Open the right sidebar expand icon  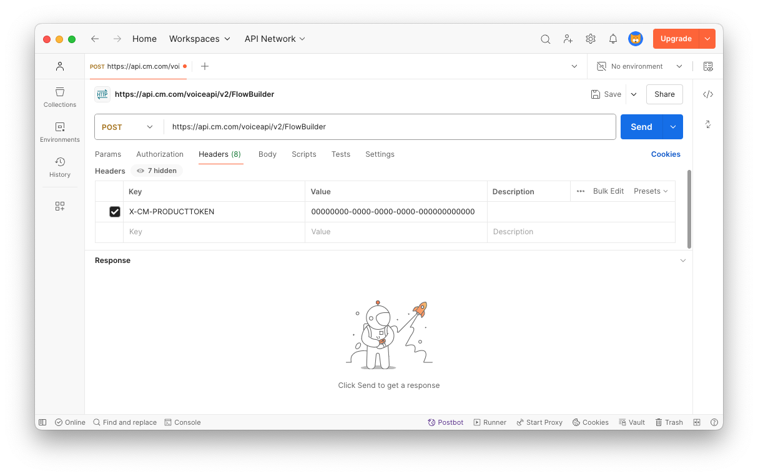(x=708, y=124)
